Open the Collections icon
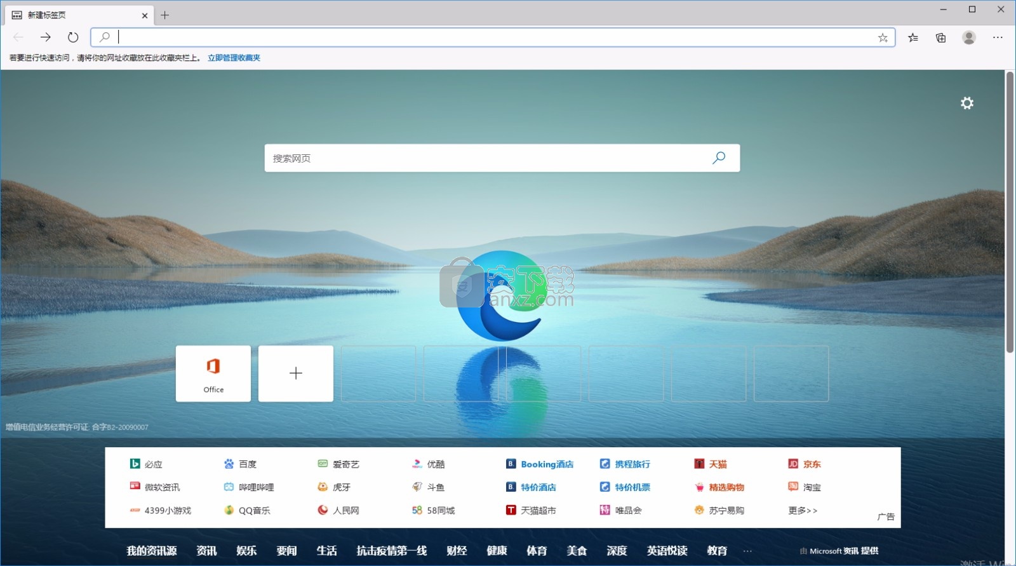 click(941, 37)
